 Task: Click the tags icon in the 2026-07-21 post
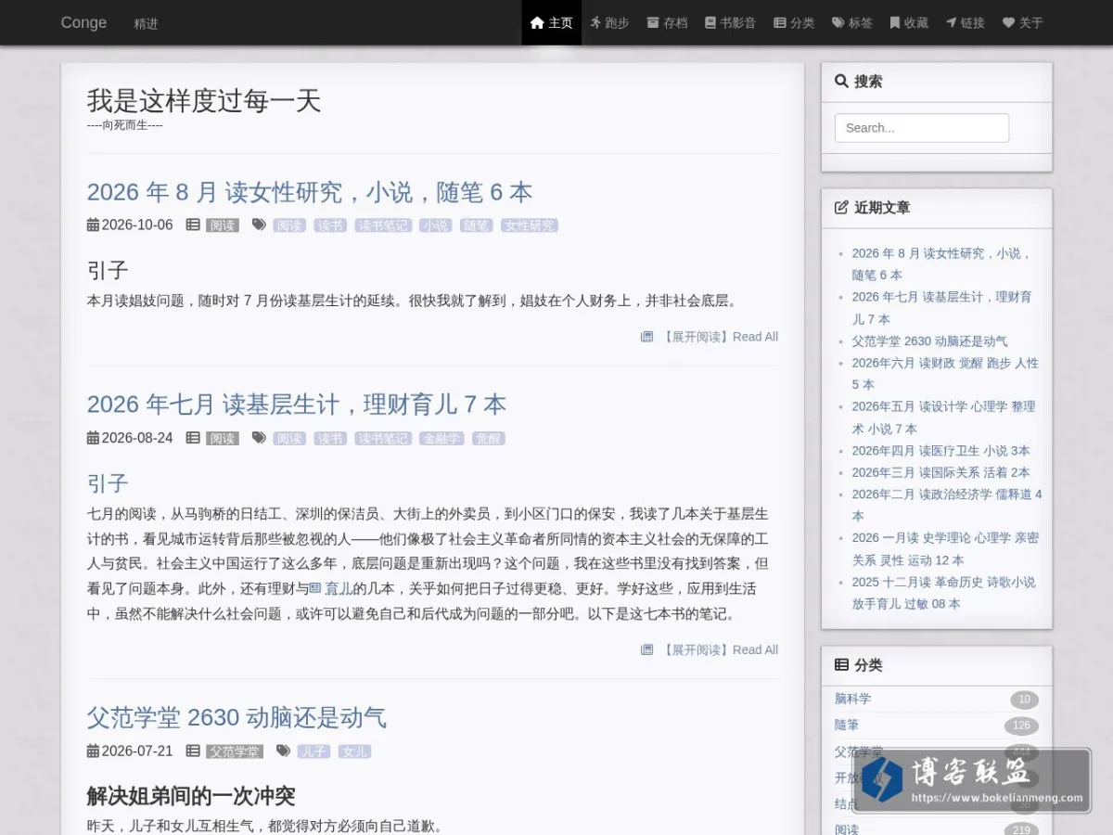pos(283,751)
